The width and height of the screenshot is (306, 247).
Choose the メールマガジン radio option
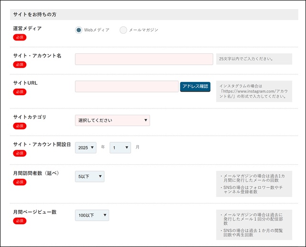click(123, 30)
